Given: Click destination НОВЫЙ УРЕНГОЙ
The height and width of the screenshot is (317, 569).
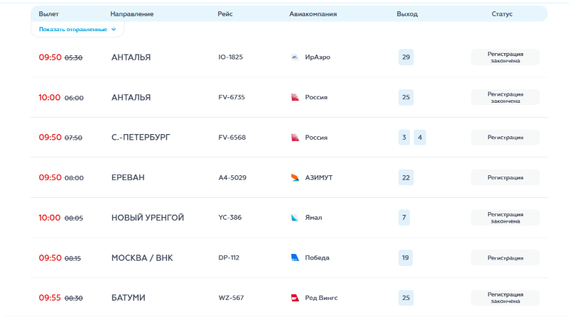Looking at the screenshot, I should click(x=148, y=218).
